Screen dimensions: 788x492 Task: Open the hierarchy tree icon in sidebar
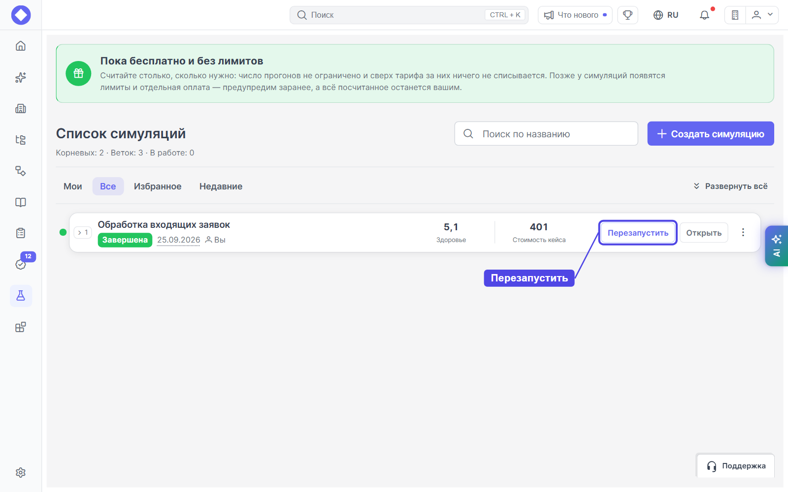pyautogui.click(x=21, y=140)
